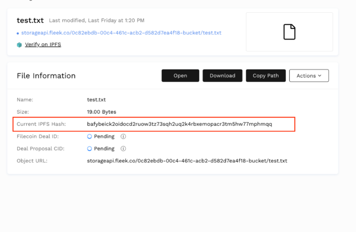Screen dimensions: 356x232
Task: Download the test.txt file
Action: pyautogui.click(x=222, y=76)
